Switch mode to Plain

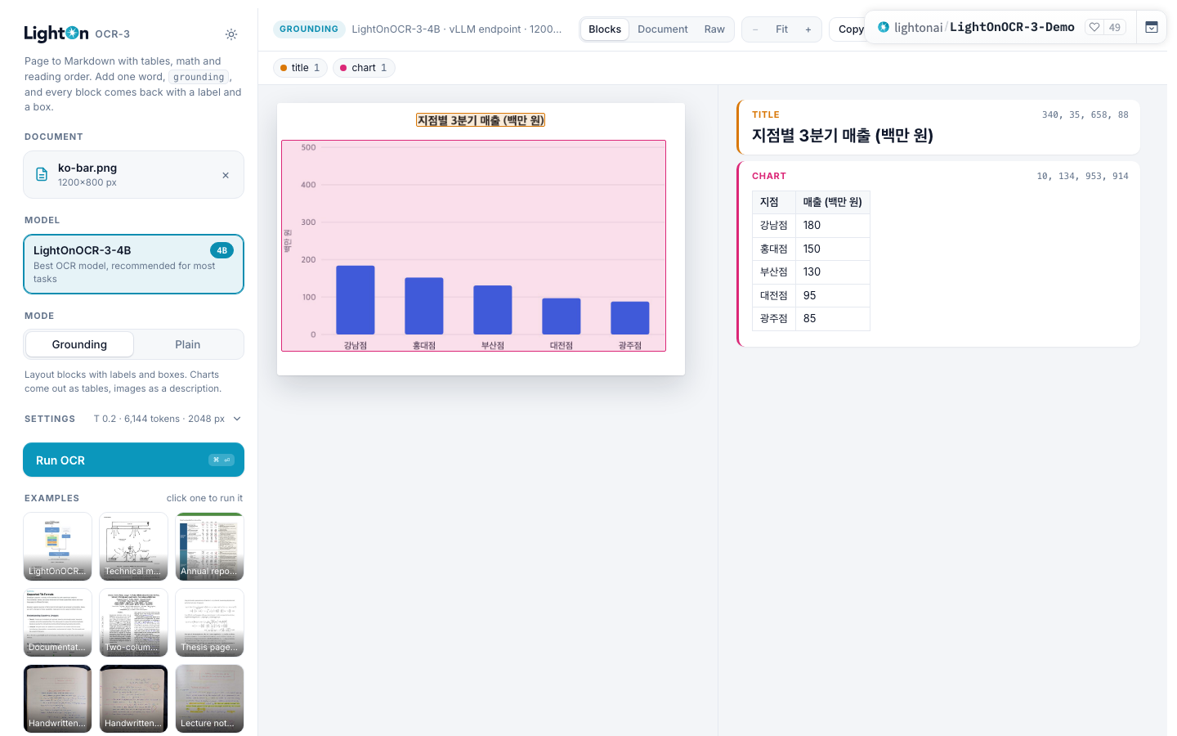click(188, 344)
